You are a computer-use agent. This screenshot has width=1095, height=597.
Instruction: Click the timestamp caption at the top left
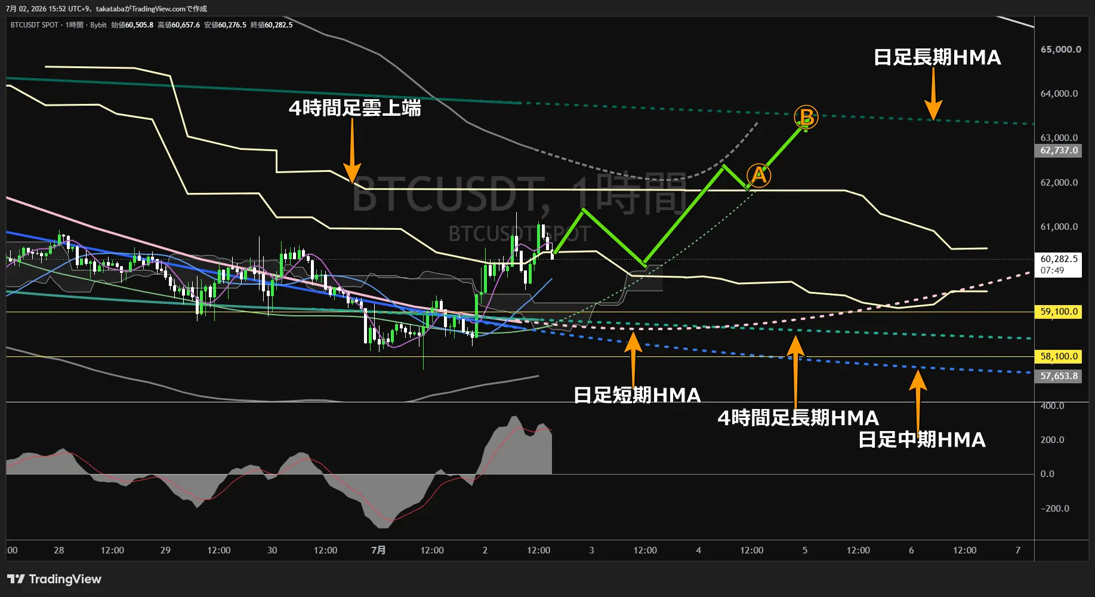[107, 9]
